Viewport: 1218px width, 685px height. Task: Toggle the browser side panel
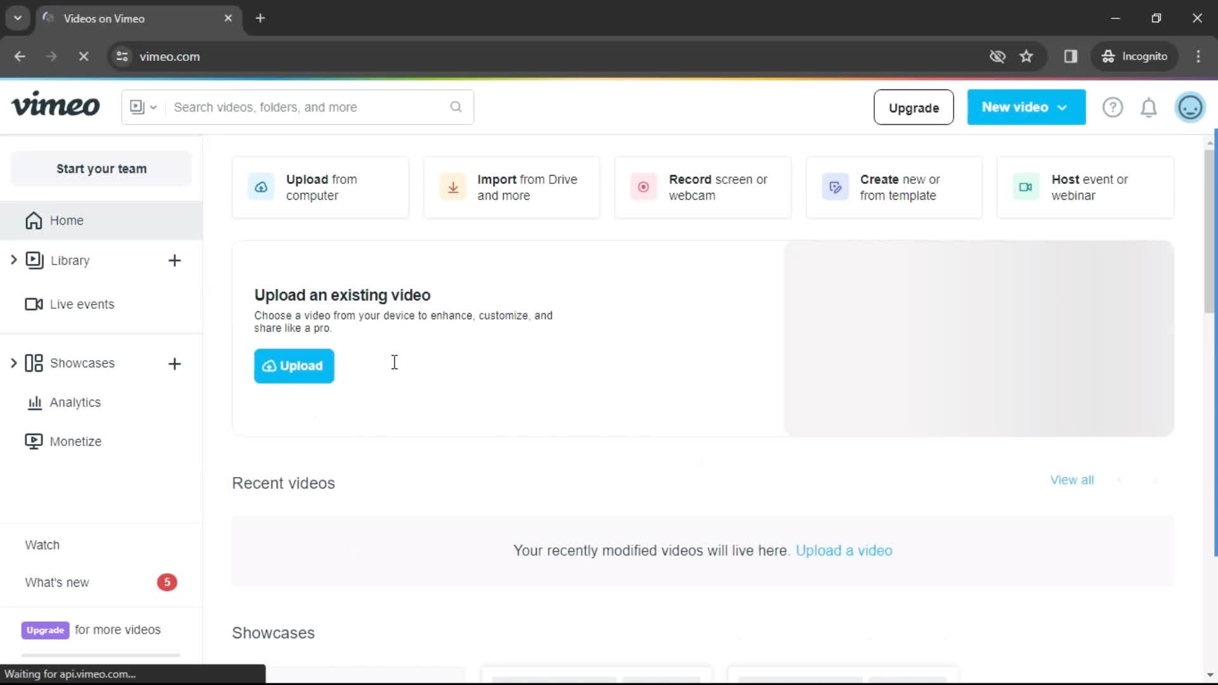[1071, 56]
